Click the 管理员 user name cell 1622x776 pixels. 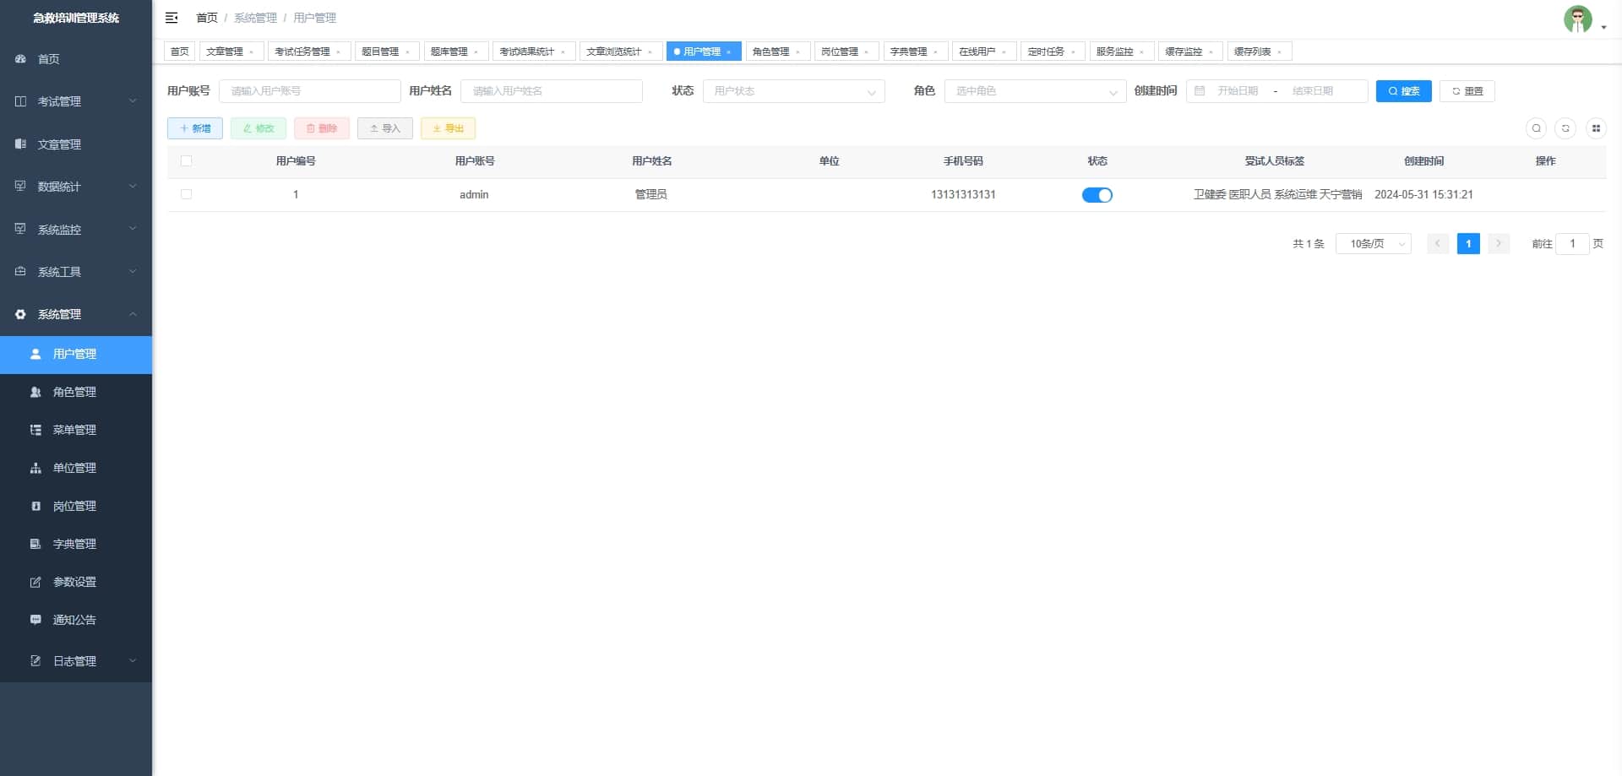tap(651, 195)
